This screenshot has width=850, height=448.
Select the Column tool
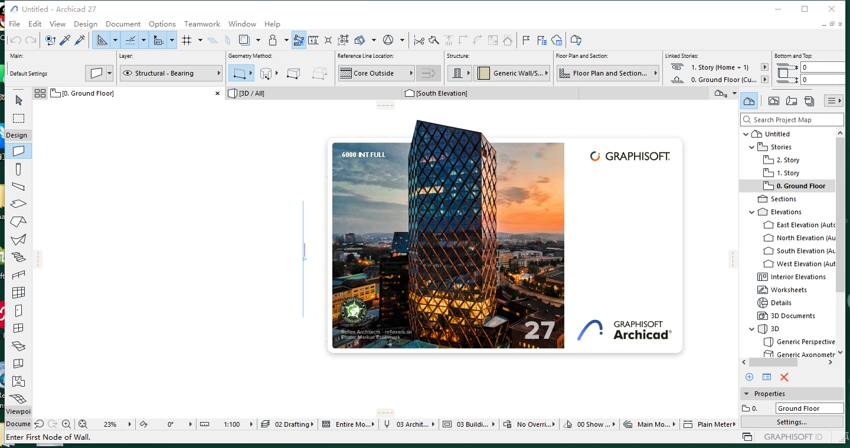18,169
